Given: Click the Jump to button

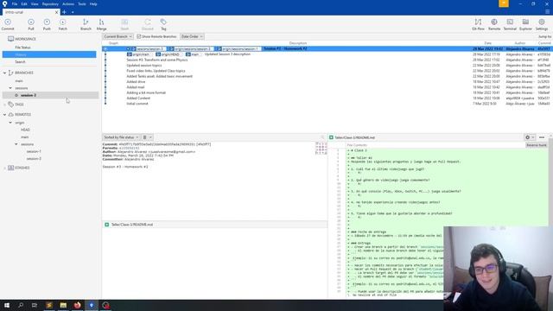Looking at the screenshot, I should tap(544, 36).
